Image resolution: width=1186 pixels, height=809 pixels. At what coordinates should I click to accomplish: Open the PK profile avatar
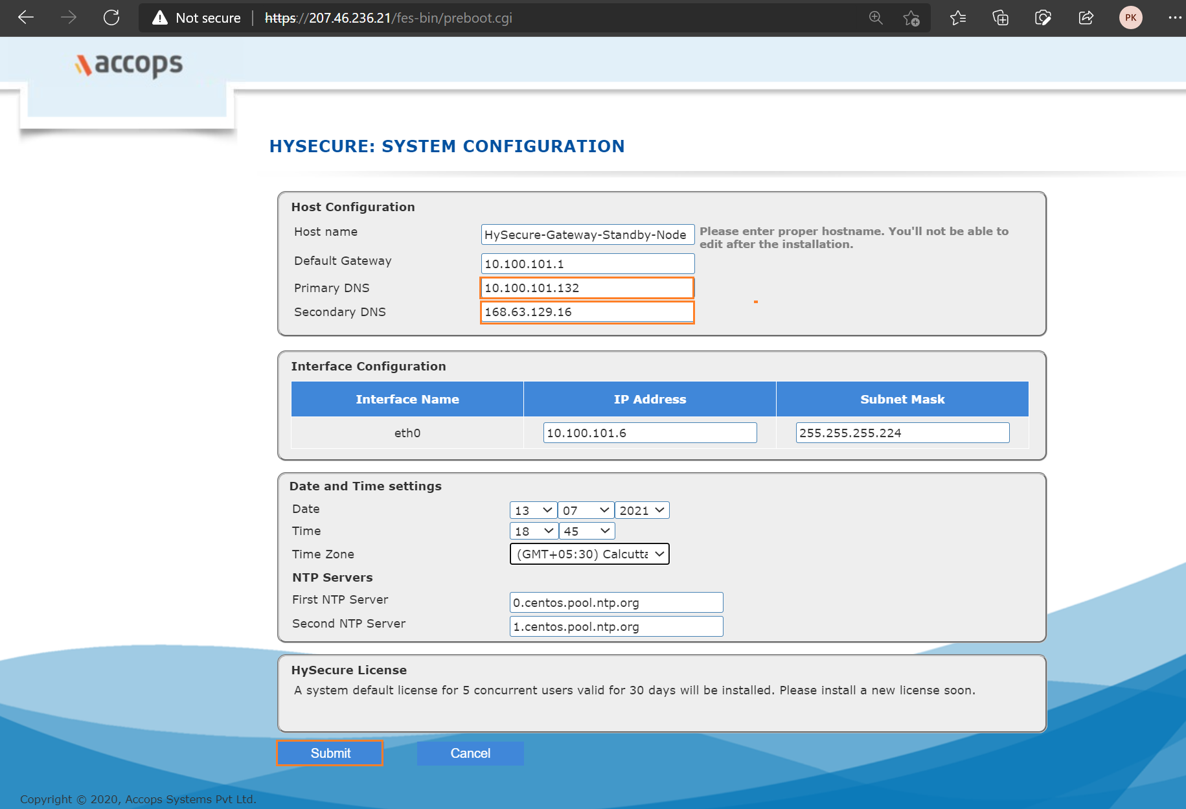(1131, 18)
